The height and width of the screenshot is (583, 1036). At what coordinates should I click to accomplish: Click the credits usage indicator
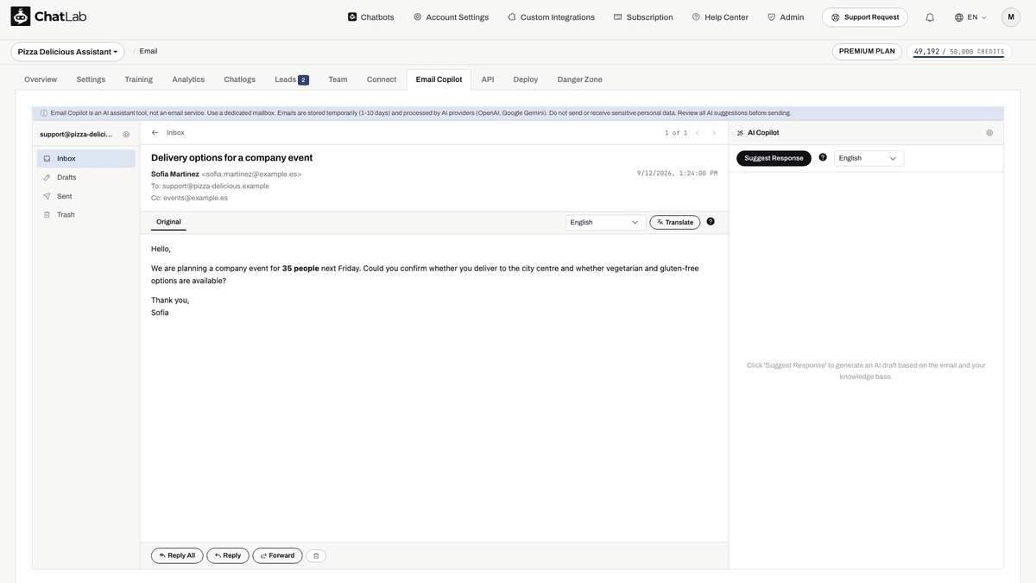(959, 52)
